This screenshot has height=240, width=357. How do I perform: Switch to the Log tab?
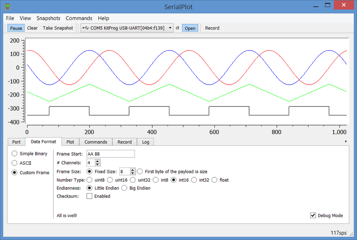pos(145,142)
